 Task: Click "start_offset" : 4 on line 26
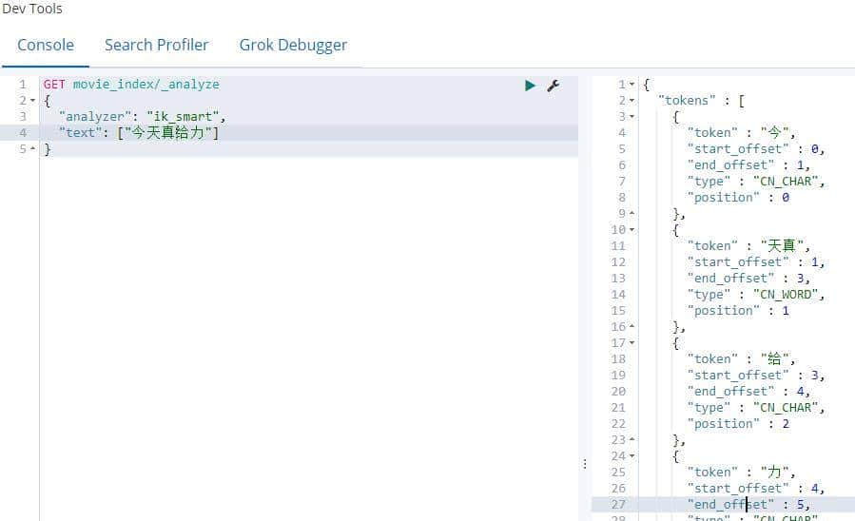tap(756, 489)
